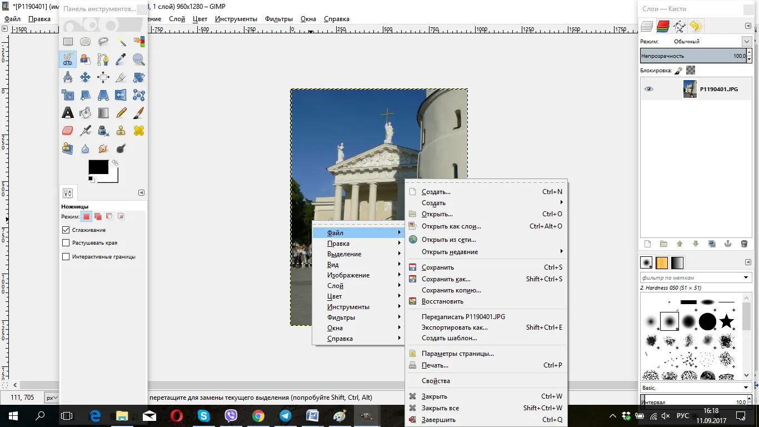Hide the P1190401.JPG layer with the eye icon
Viewport: 759px width, 427px height.
[x=649, y=89]
